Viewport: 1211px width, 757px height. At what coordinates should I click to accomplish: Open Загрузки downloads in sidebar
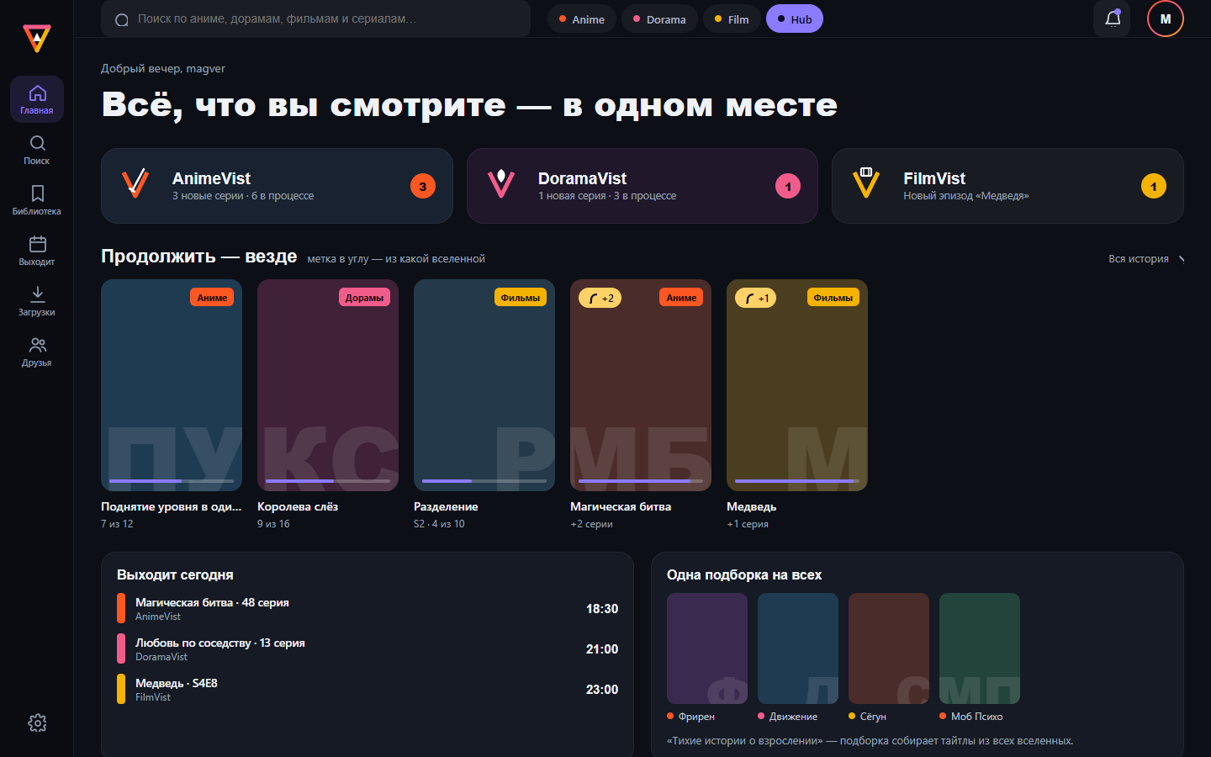[37, 301]
